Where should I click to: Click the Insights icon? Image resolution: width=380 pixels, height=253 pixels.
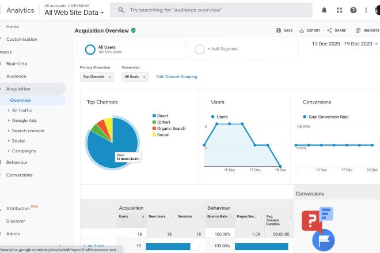point(358,30)
